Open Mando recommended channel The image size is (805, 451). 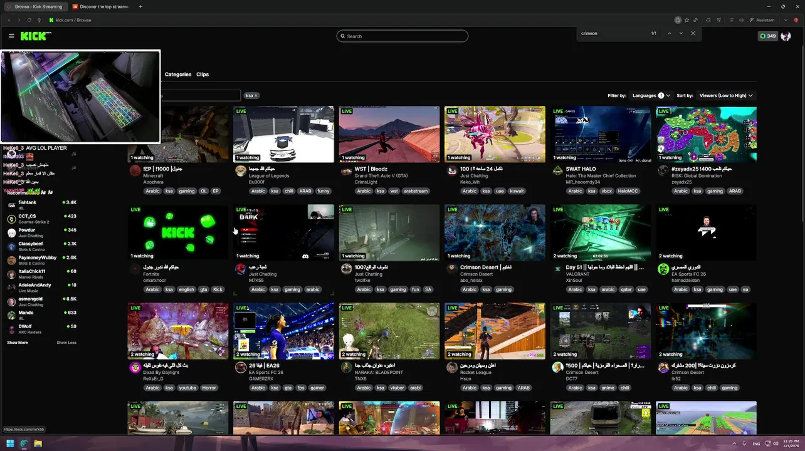pos(41,315)
